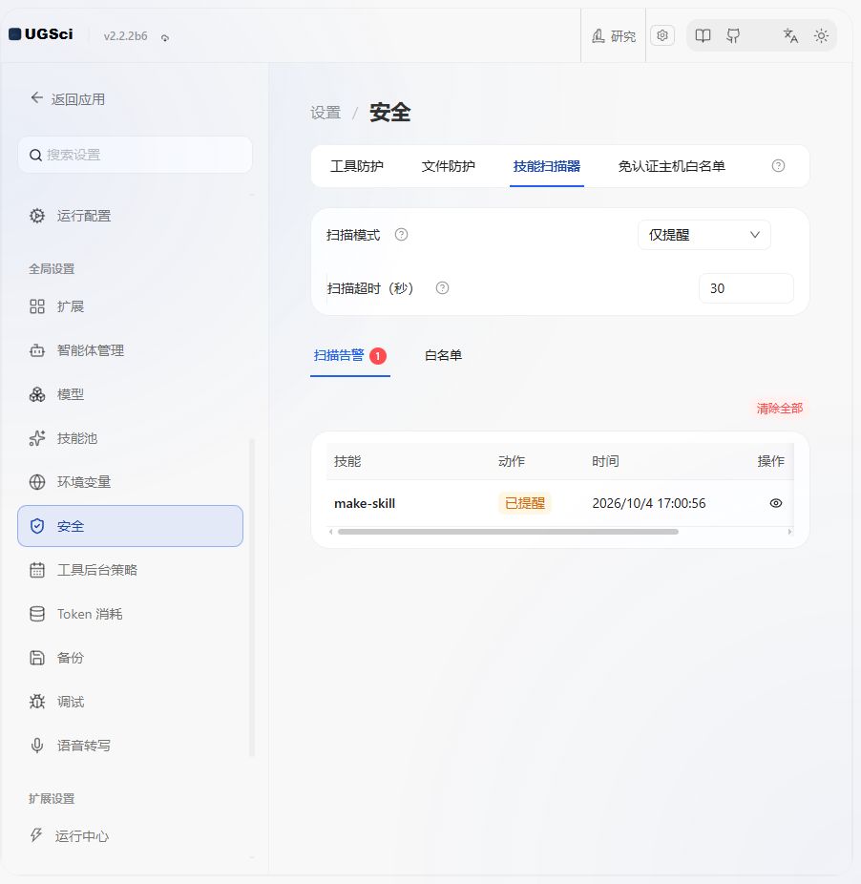Open 备份 in sidebar

coord(130,658)
